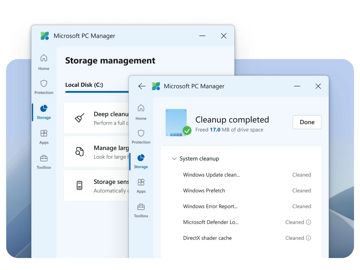
Task: Click the Windows Update cleanup row text
Action: (x=211, y=175)
